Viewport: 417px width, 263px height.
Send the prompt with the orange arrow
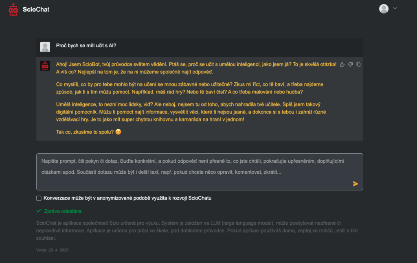tap(355, 183)
